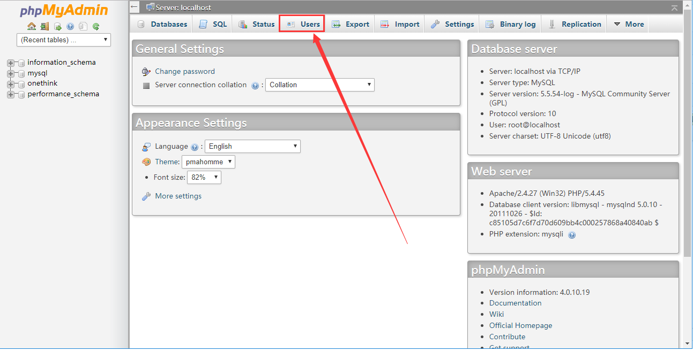Click the Log out door icon
The height and width of the screenshot is (351, 693).
pyautogui.click(x=44, y=26)
